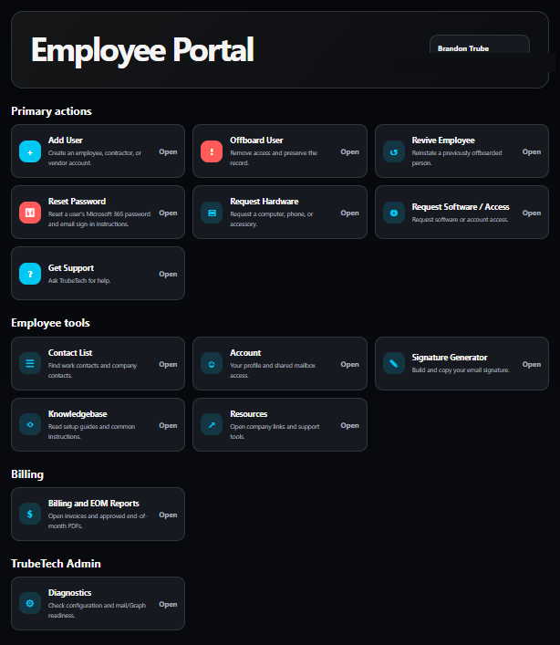Viewport: 560px width, 645px height.
Task: Click the Reset Password red icon
Action: tap(30, 213)
